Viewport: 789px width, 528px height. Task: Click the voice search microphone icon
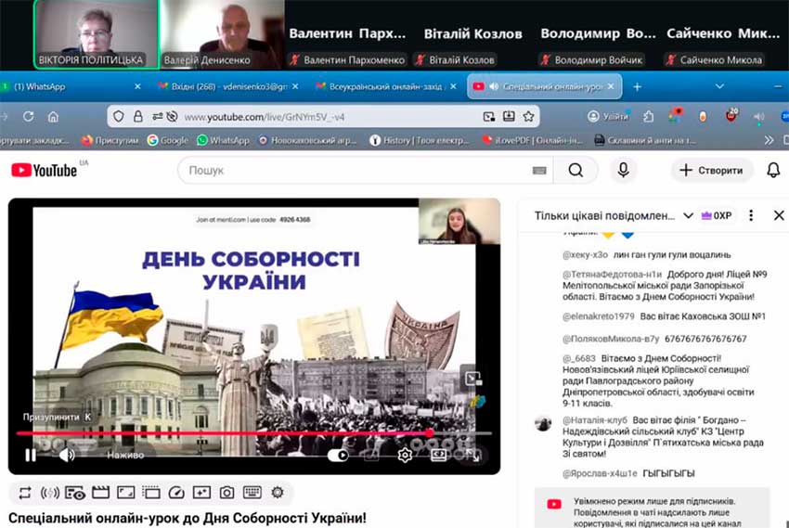coord(623,170)
